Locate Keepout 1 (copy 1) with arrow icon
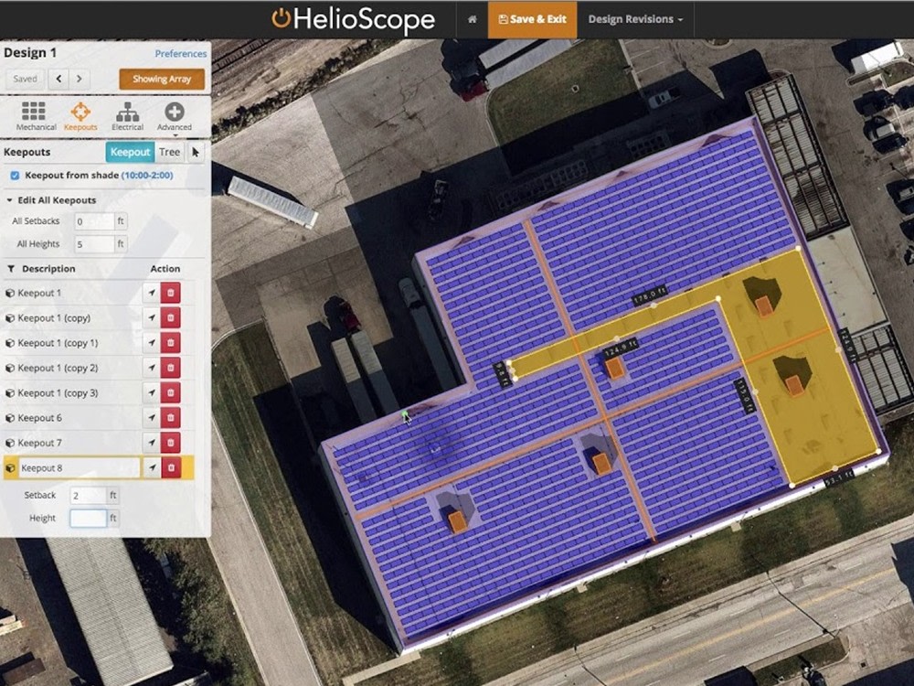Screen dimensions: 914x686 tap(152, 343)
